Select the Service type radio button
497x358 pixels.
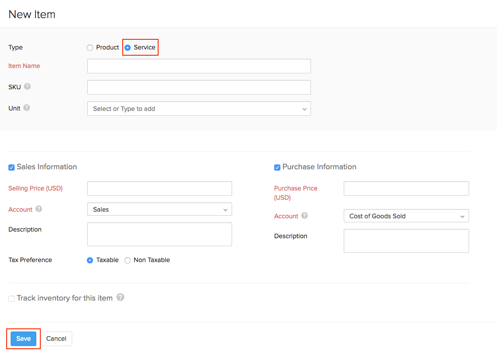coord(128,48)
